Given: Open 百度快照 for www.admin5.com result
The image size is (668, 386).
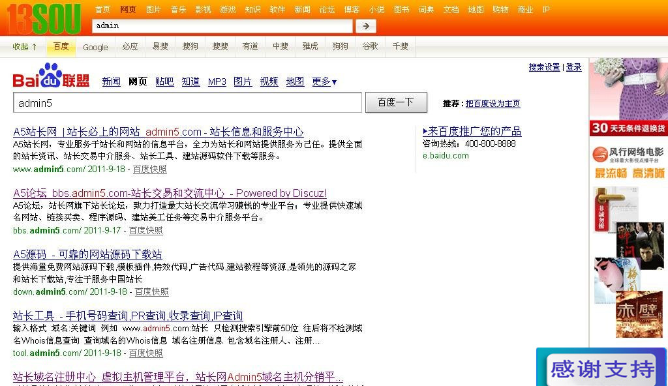Looking at the screenshot, I should 149,169.
